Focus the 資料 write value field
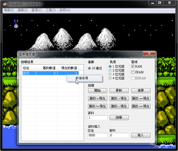The width and height of the screenshot is (178, 151). point(119,135)
